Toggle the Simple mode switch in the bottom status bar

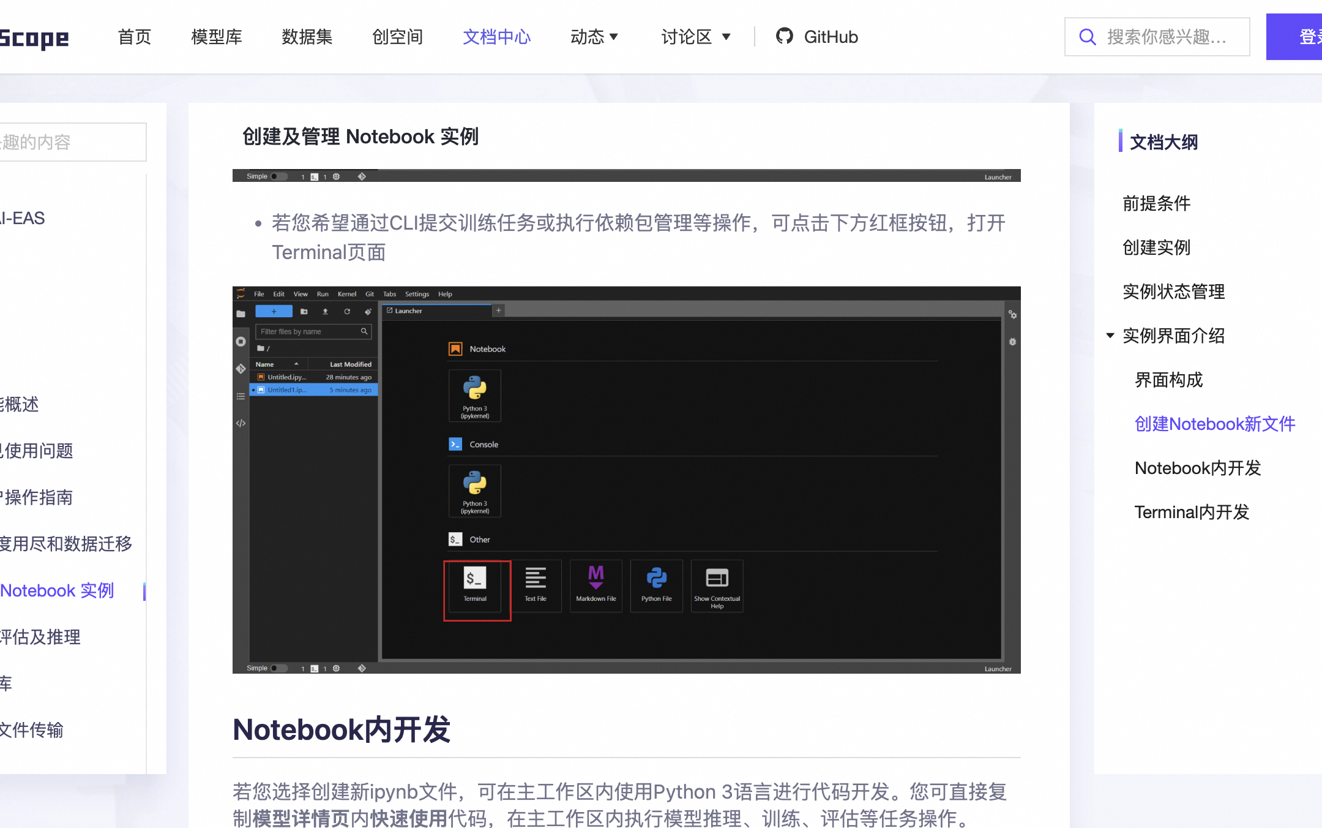point(278,668)
